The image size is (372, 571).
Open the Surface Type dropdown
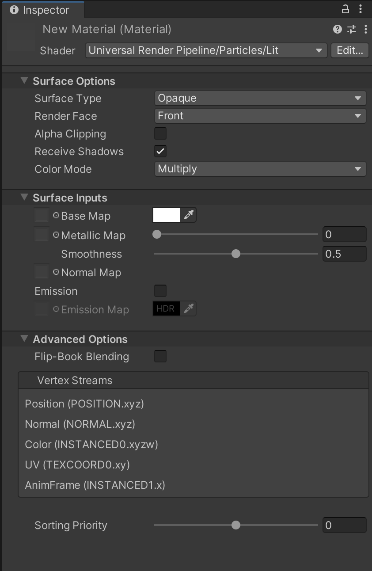pos(260,98)
